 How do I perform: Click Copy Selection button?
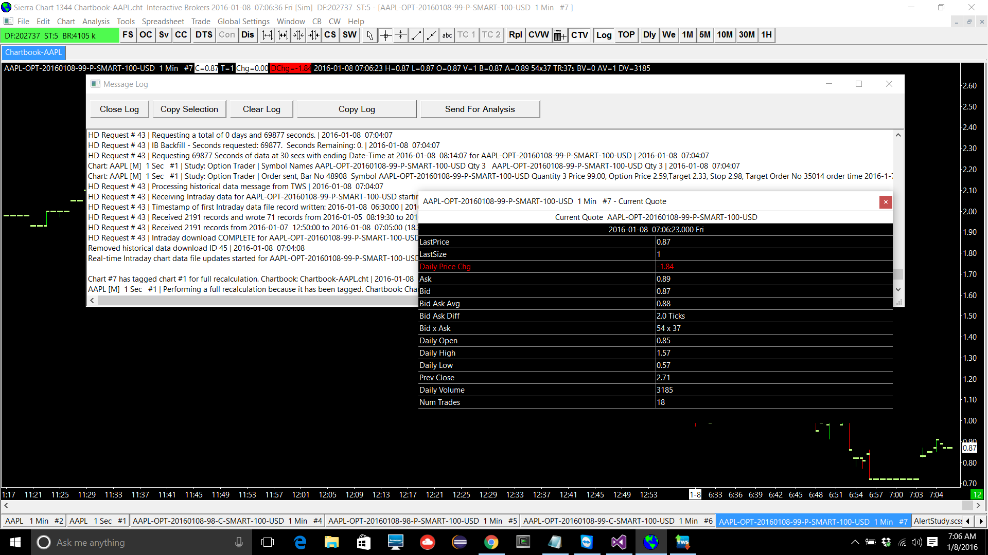pyautogui.click(x=189, y=109)
